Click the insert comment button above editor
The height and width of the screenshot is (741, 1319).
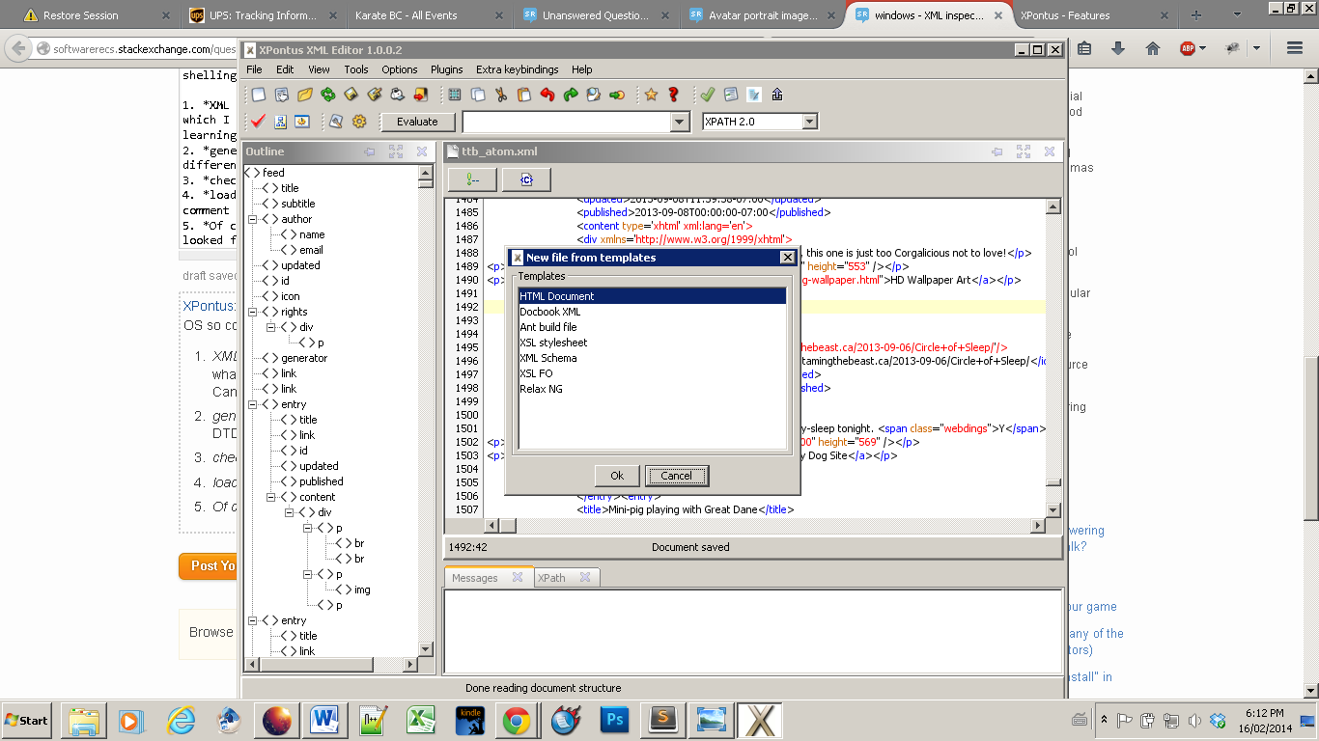472,179
